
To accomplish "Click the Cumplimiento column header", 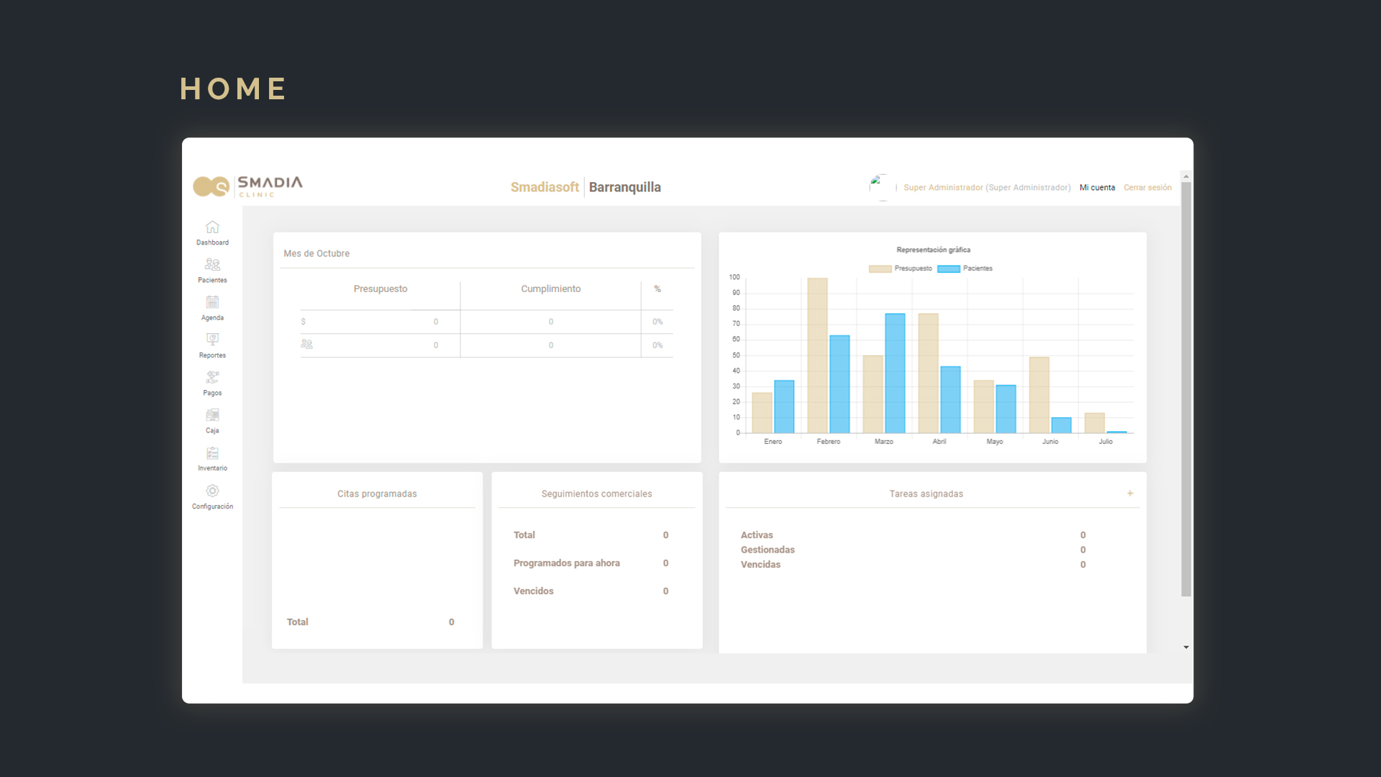I will 550,289.
